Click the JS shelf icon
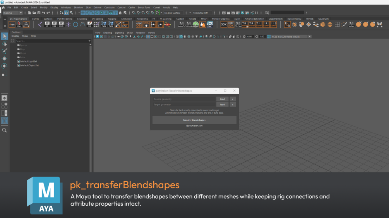This screenshot has width=389, height=218. 47,24
